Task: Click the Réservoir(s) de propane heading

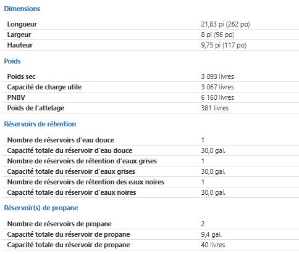Action: 41,208
